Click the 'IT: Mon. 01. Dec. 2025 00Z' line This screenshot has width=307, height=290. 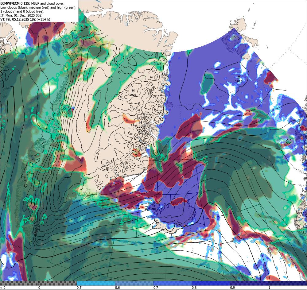click(x=21, y=15)
